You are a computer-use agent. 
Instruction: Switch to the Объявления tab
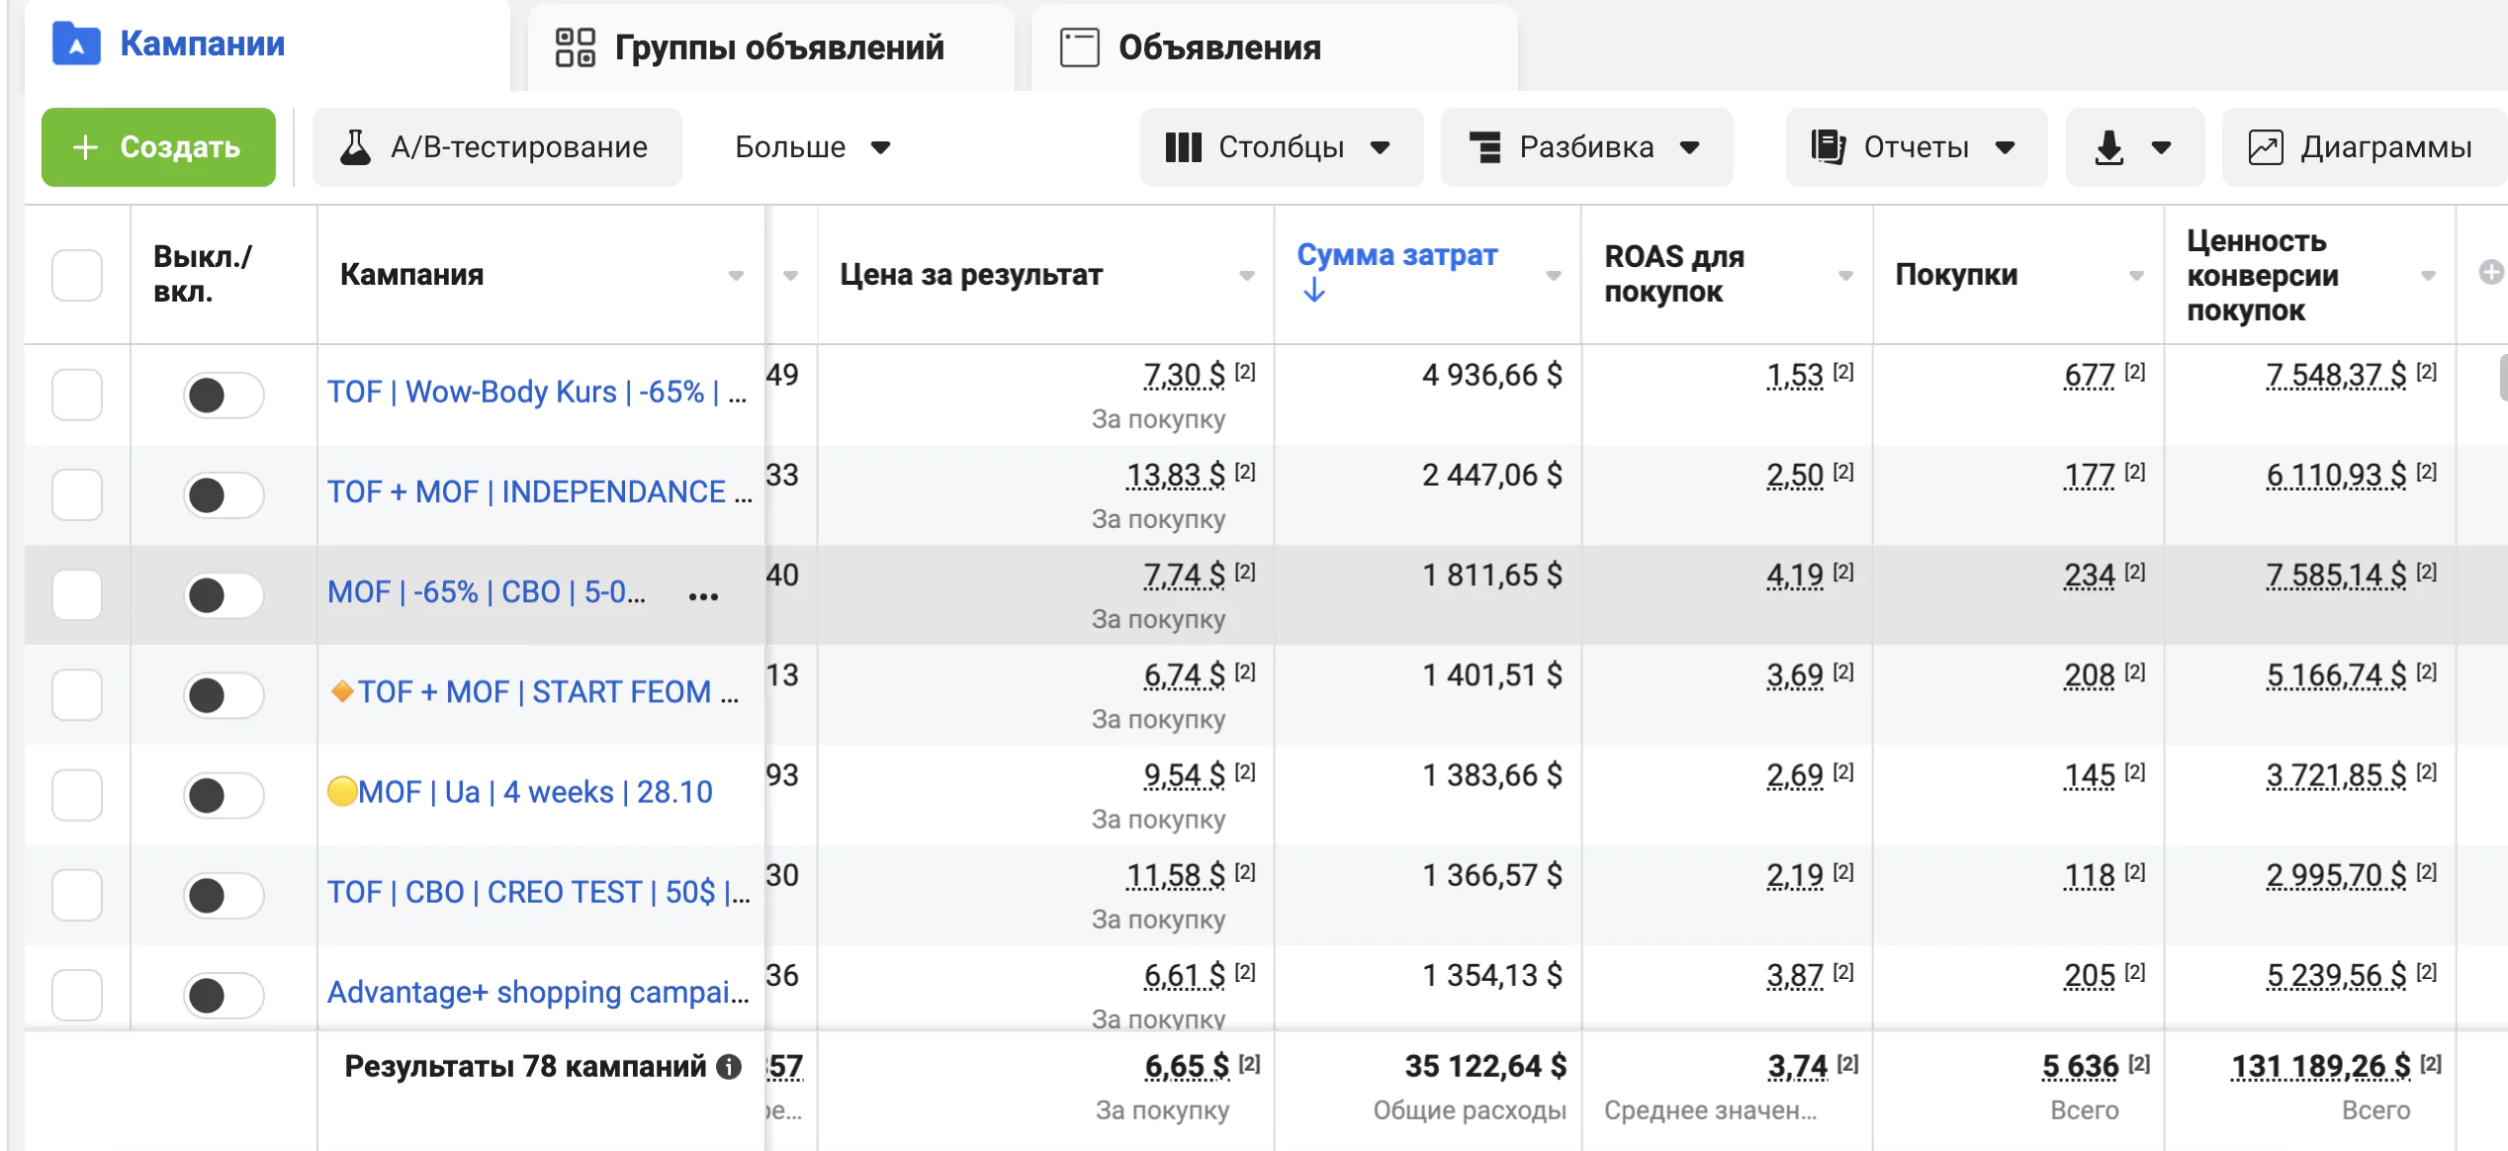click(x=1274, y=47)
